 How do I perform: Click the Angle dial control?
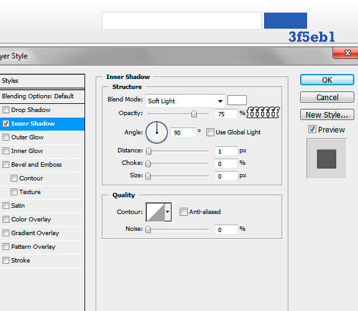click(157, 132)
